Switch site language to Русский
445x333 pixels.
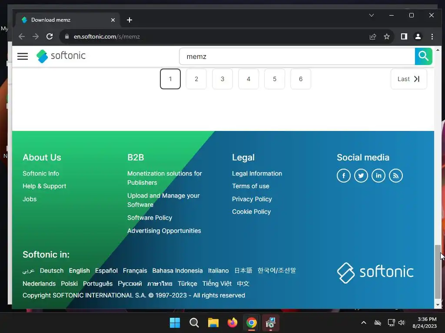point(130,284)
